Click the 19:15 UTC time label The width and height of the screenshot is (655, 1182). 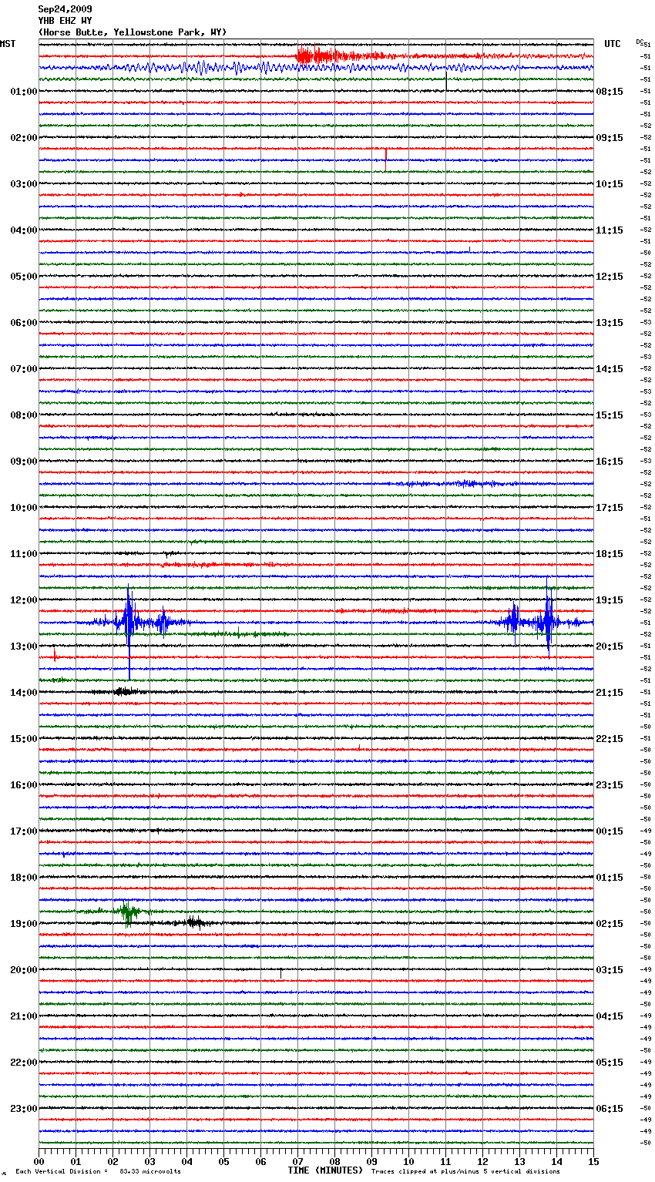coord(610,600)
